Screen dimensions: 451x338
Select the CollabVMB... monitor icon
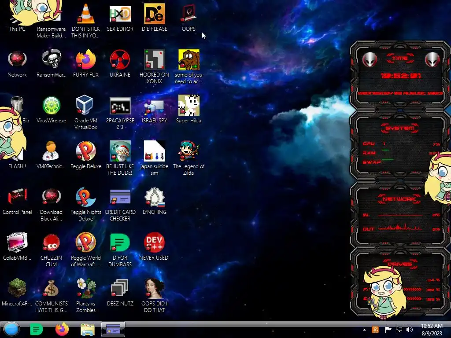(17, 246)
